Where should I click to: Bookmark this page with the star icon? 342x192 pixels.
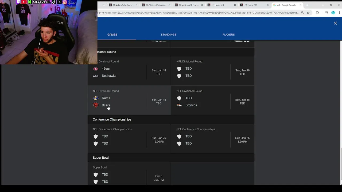pyautogui.click(x=308, y=13)
